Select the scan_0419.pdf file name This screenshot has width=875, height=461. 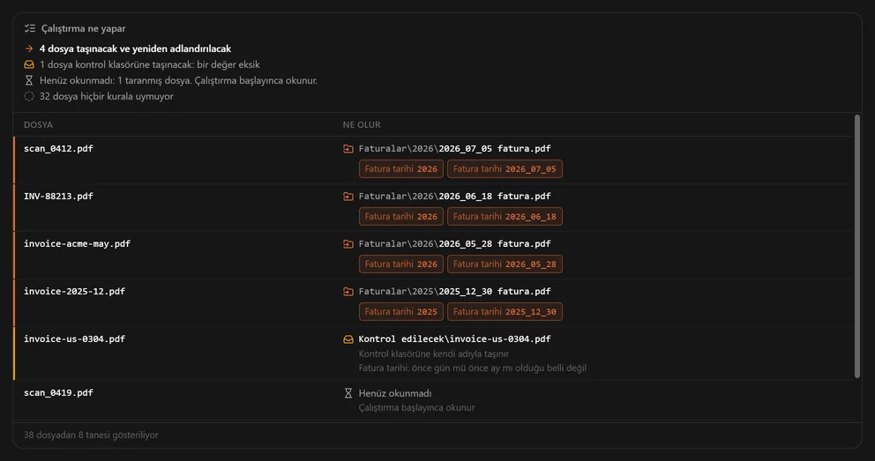[x=58, y=393]
